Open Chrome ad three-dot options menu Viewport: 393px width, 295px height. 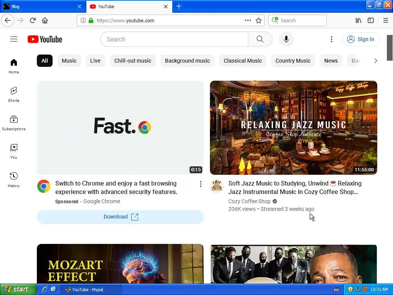click(200, 184)
